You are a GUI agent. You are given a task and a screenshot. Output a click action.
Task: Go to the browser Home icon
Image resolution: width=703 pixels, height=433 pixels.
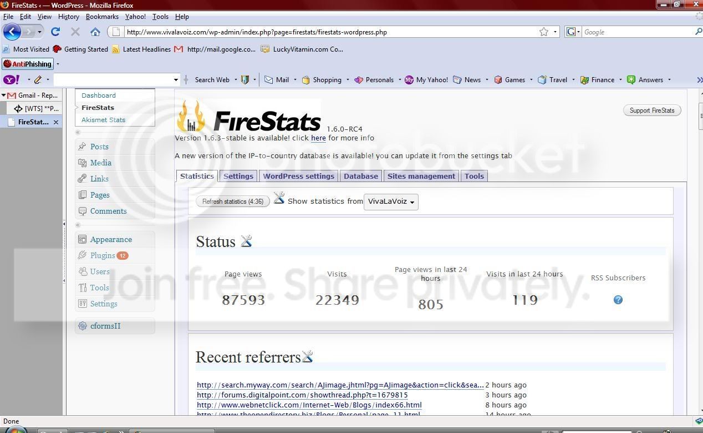click(95, 32)
